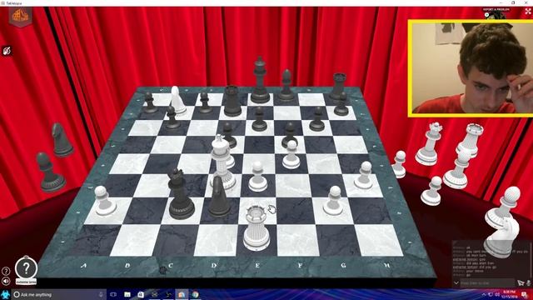Click the REPORT A PROBLEM link
The width and height of the screenshot is (533, 300).
pyautogui.click(x=496, y=9)
